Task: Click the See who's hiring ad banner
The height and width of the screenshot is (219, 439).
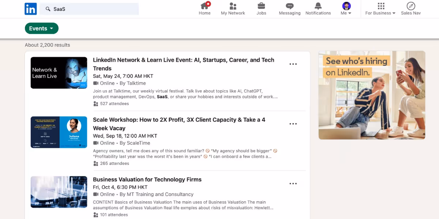Action: click(x=372, y=95)
